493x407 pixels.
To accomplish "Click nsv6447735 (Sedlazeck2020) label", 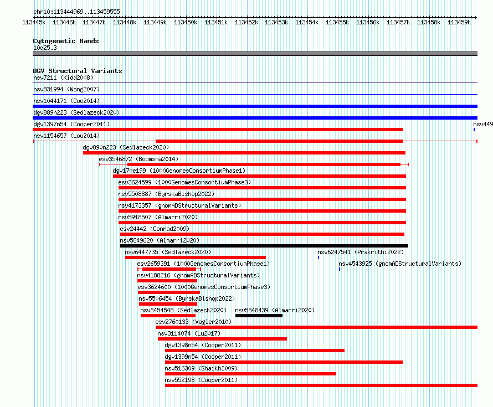I will click(x=168, y=252).
